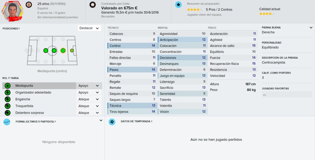
Task: Open the Destacar dropdown
Action: tap(90, 28)
